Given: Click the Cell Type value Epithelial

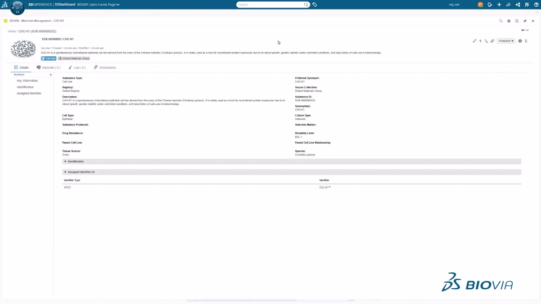Looking at the screenshot, I should [x=68, y=119].
